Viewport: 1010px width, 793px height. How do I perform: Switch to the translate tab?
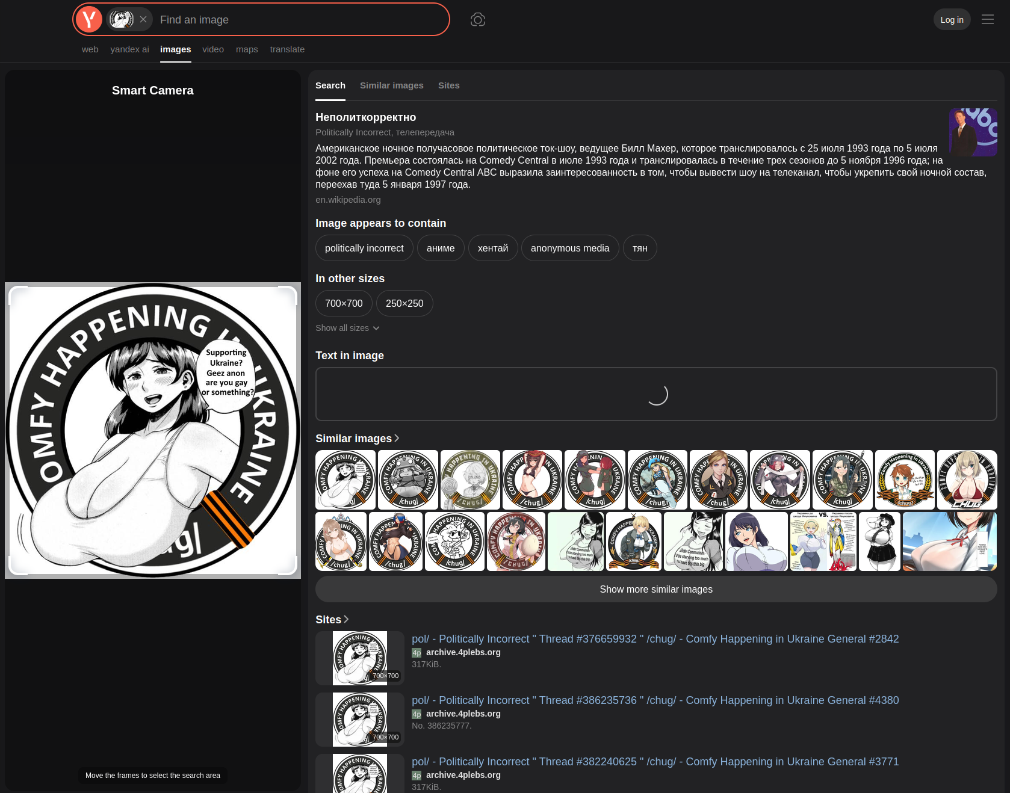pyautogui.click(x=287, y=49)
